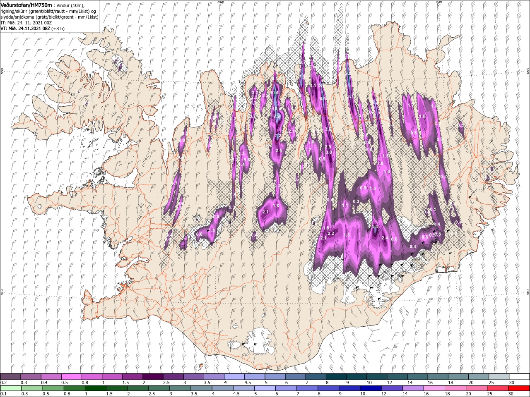
Task: Click lower legend swatch starting at 0.8
Action: tap(74, 388)
